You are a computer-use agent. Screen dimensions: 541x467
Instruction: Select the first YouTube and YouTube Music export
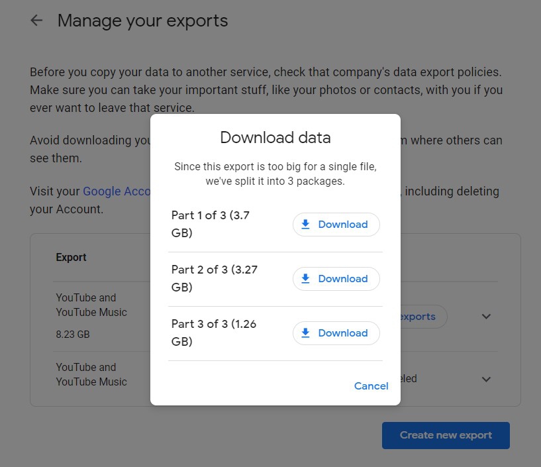point(91,305)
